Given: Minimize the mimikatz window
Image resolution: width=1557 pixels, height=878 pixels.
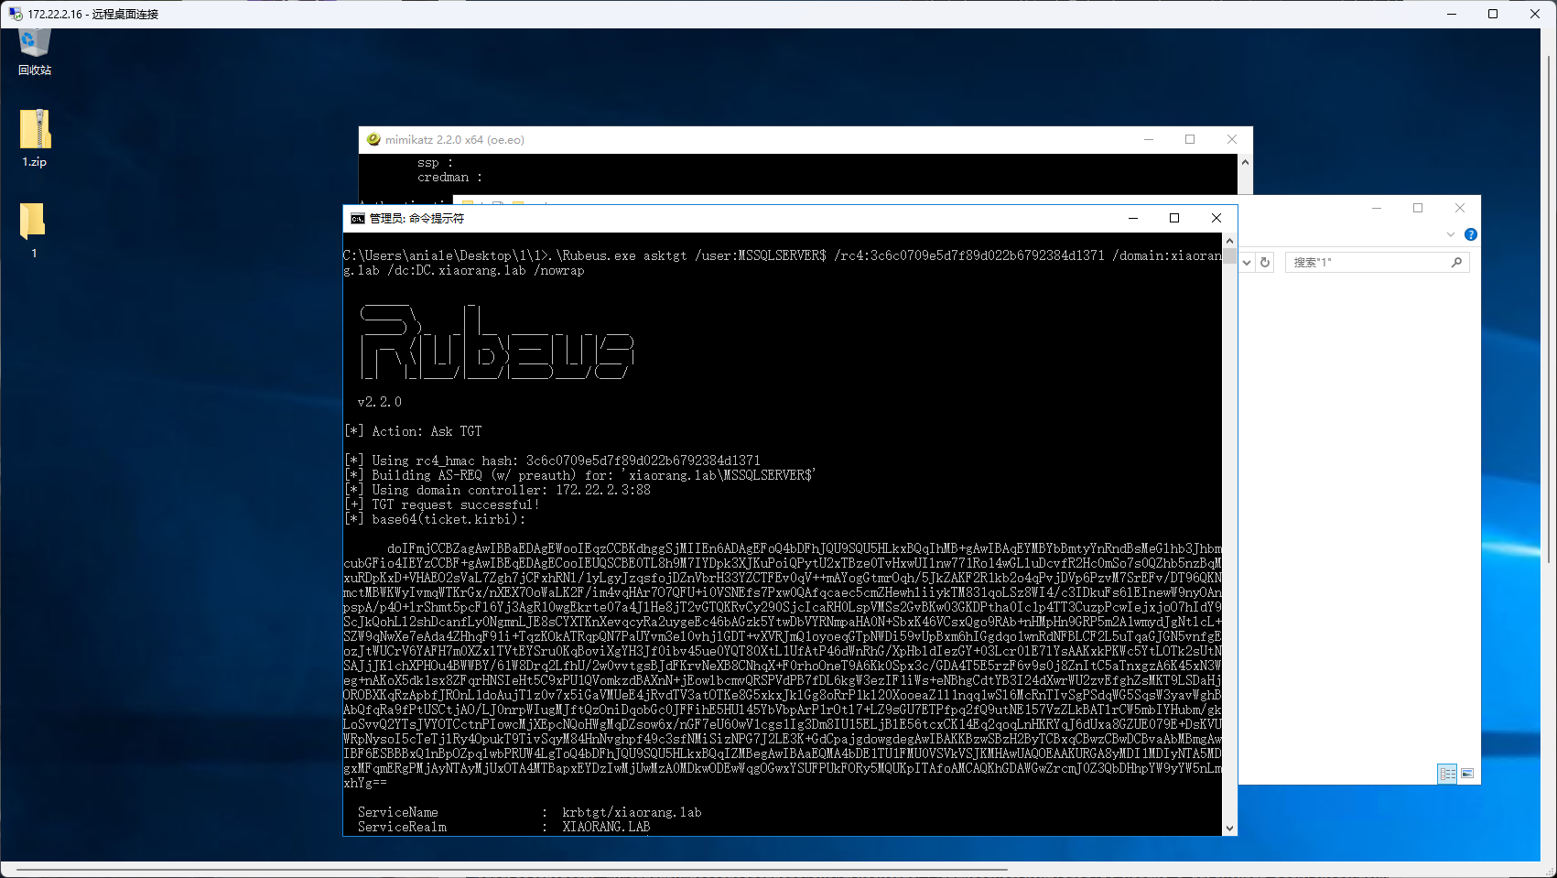Looking at the screenshot, I should pyautogui.click(x=1148, y=140).
